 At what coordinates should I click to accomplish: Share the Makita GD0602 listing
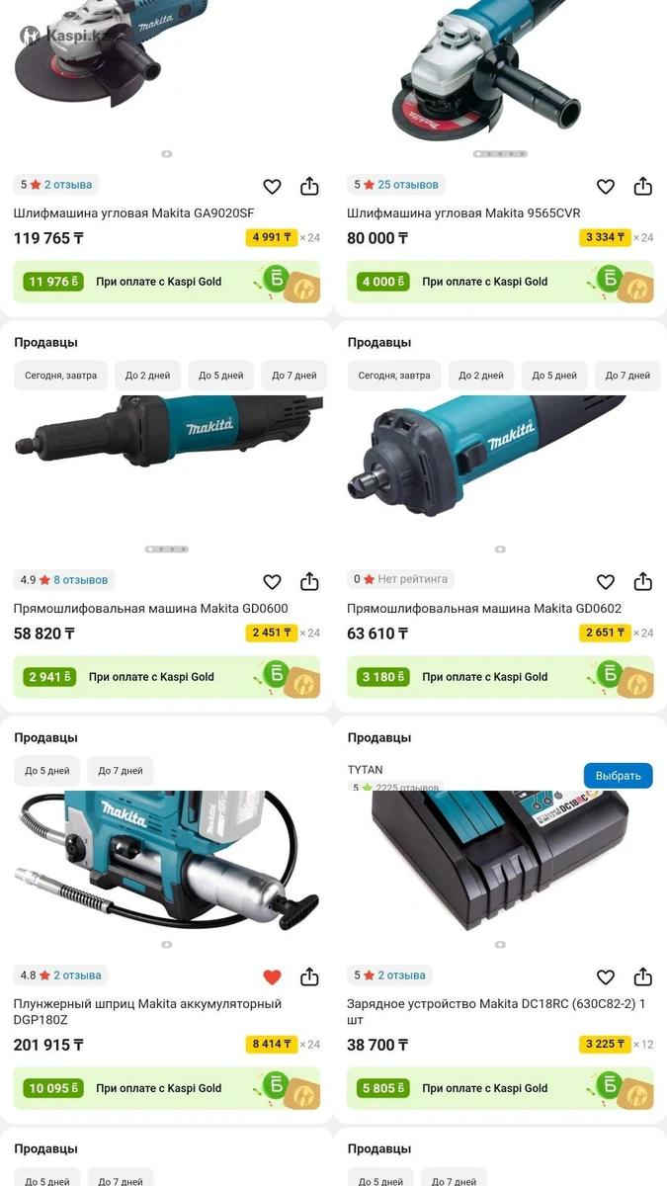pyautogui.click(x=643, y=581)
